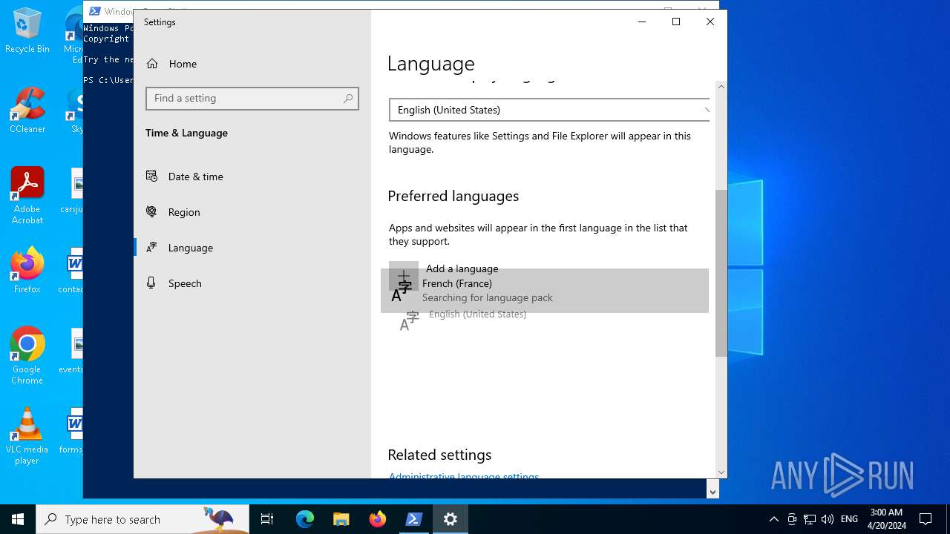950x534 pixels.
Task: Open the Action Center notifications icon
Action: [926, 519]
